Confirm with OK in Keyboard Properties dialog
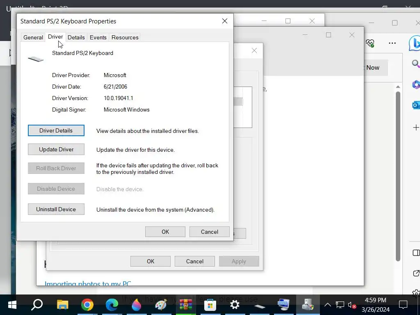 pyautogui.click(x=165, y=232)
